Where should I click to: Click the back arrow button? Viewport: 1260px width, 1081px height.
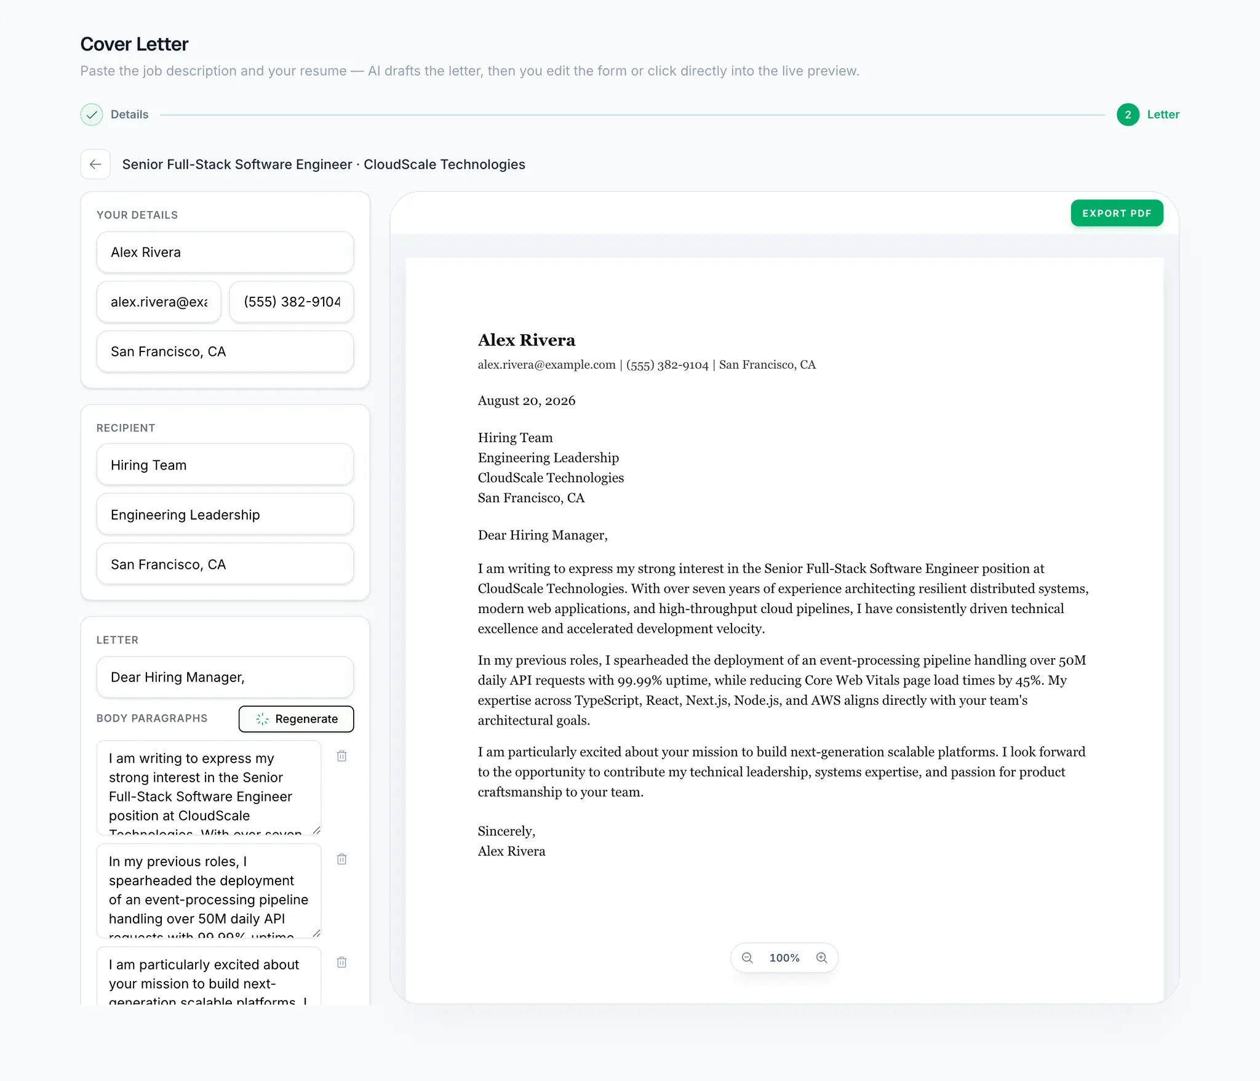pos(95,164)
